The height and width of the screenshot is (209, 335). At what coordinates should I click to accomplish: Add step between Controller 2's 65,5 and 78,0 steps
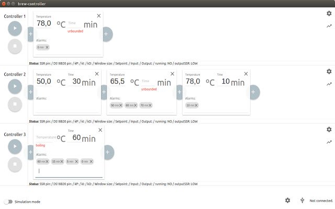(179, 92)
